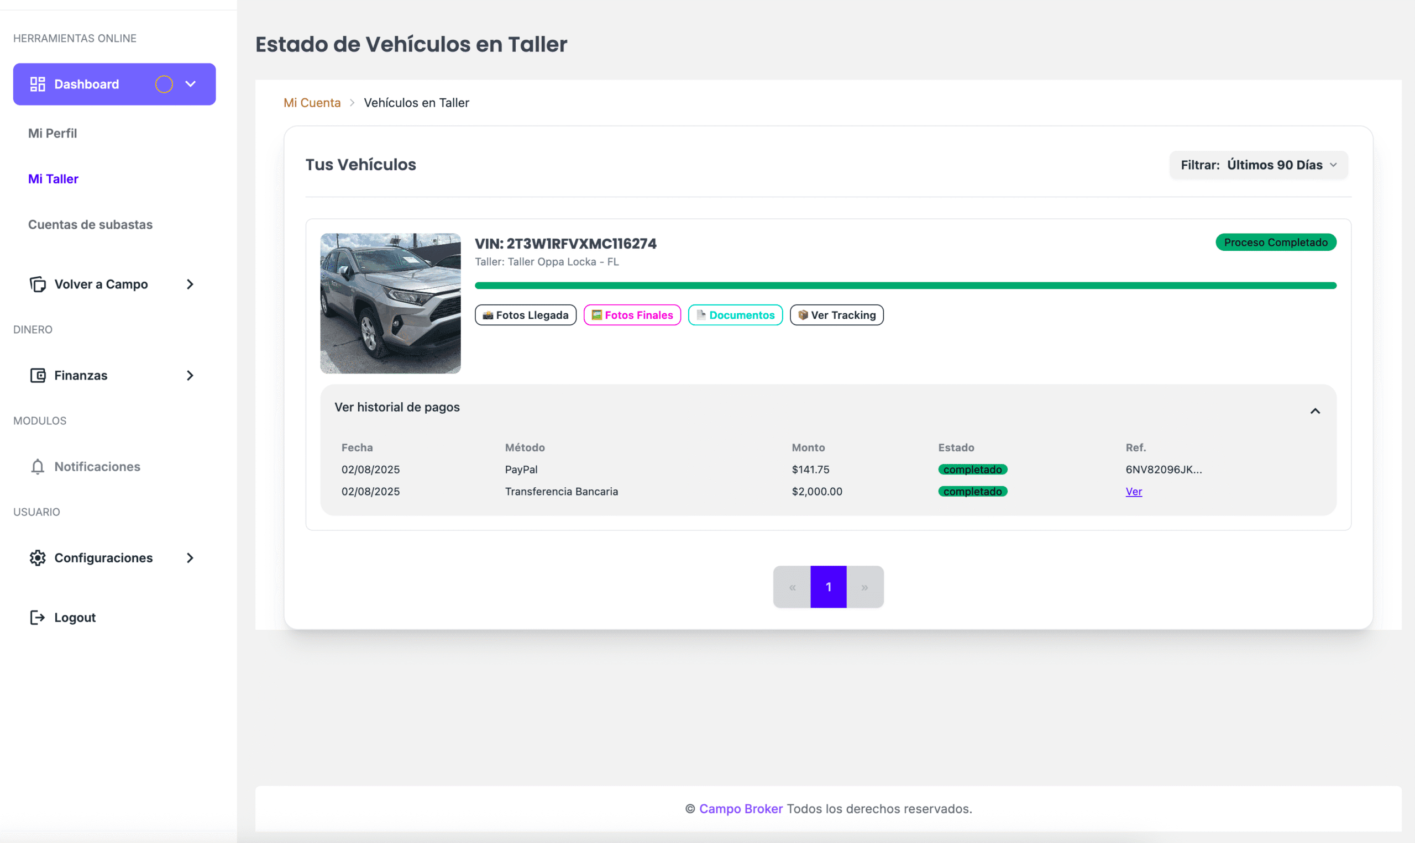Image resolution: width=1415 pixels, height=843 pixels.
Task: Collapse the Dashboard menu chevron
Action: (190, 84)
